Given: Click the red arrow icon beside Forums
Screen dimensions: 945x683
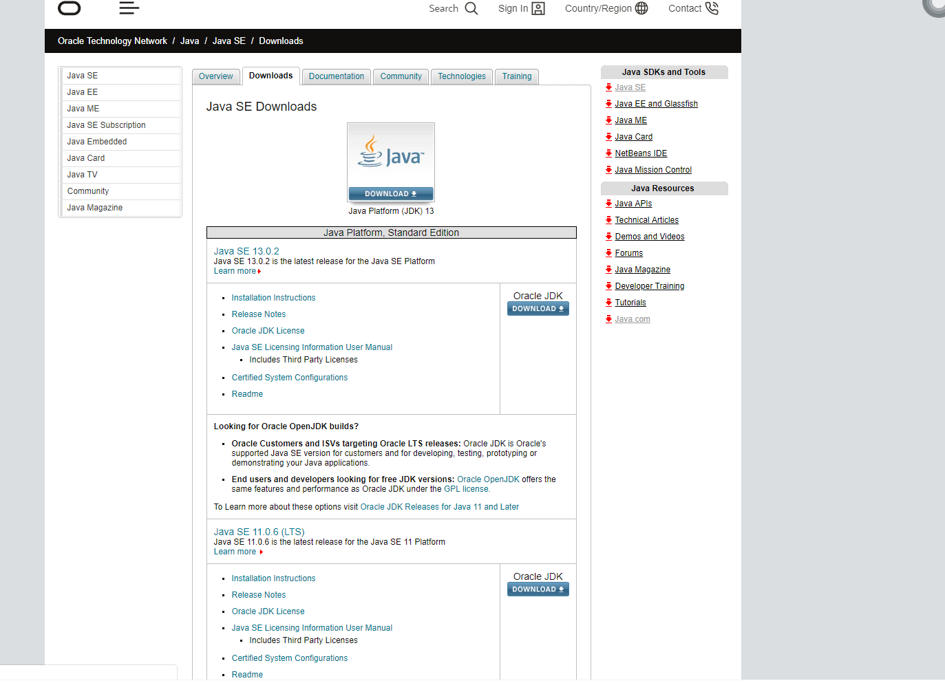Looking at the screenshot, I should point(608,253).
